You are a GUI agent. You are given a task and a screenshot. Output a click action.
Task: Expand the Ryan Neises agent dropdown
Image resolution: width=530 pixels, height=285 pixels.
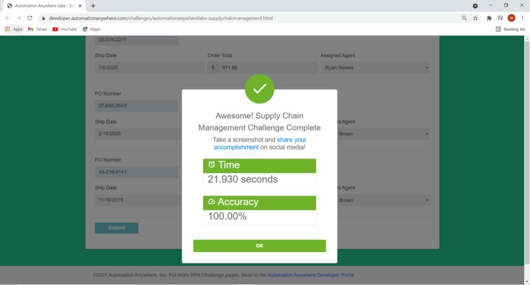[x=375, y=68]
